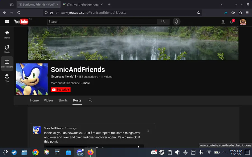Screen dimensions: 252x157
Task: Click the misty lake channel banner
Action: (x=133, y=44)
